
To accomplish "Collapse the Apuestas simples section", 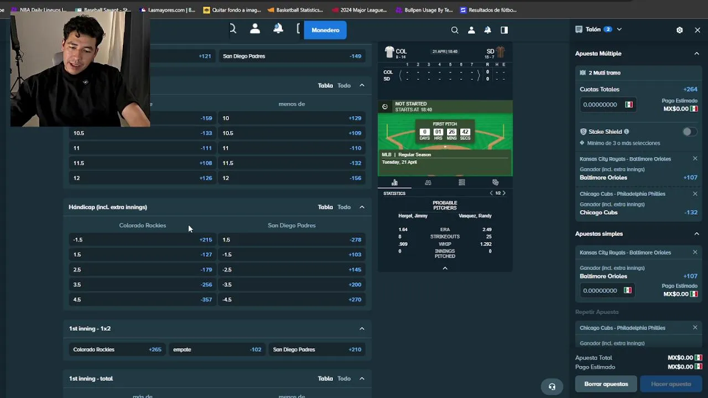I will coord(697,234).
